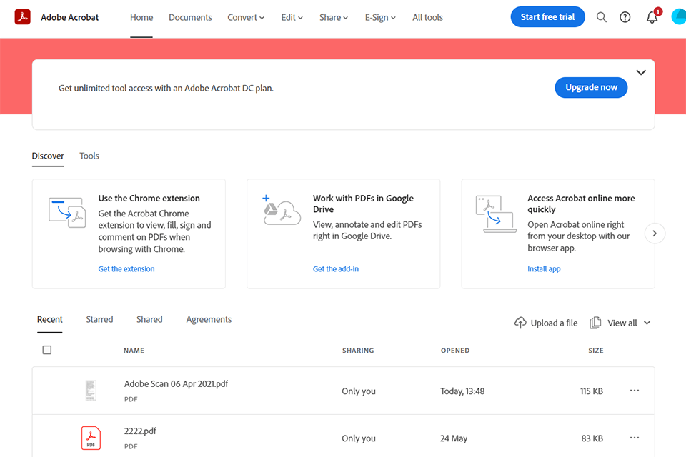Click the 24 May opened date
The height and width of the screenshot is (457, 686).
point(454,438)
